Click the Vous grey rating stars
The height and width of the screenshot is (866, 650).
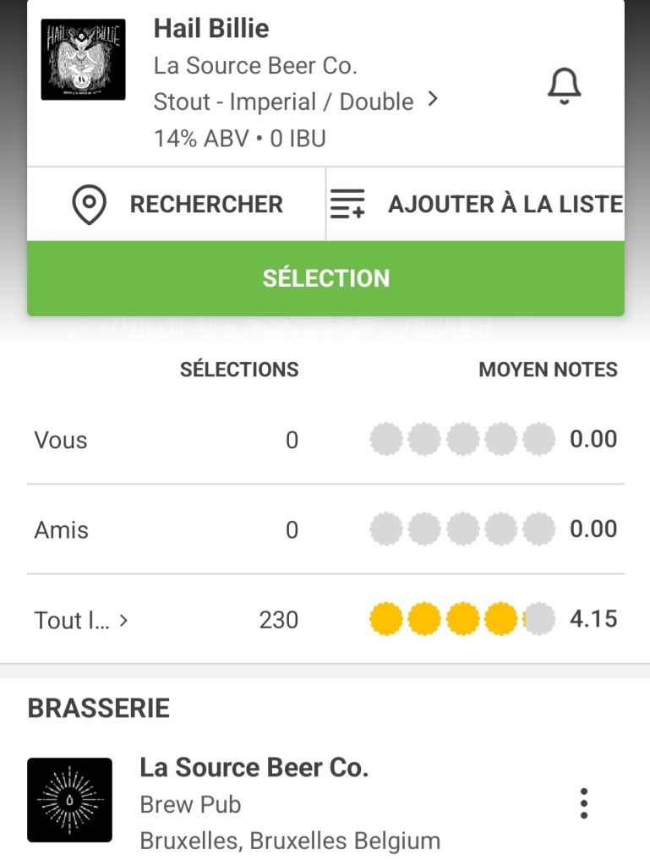click(462, 440)
